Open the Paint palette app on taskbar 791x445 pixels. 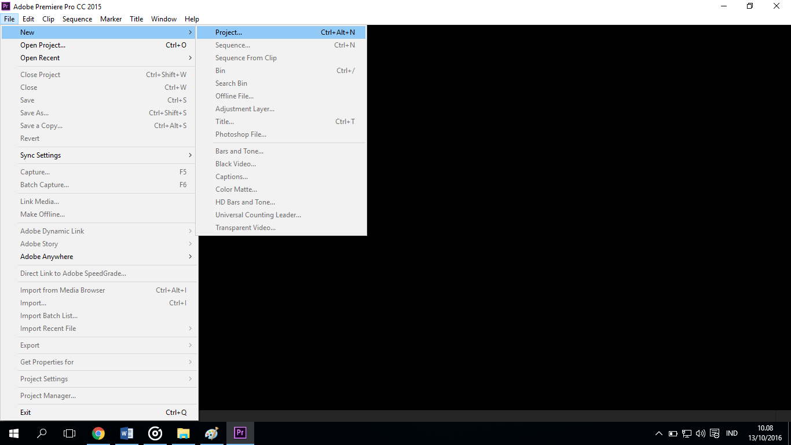click(x=212, y=433)
